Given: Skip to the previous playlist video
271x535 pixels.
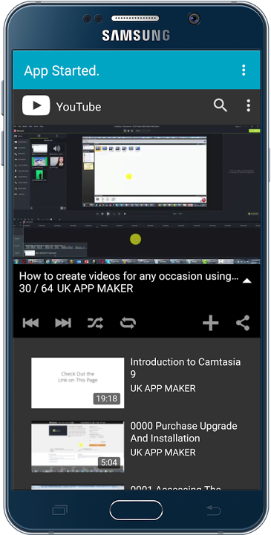Looking at the screenshot, I should pos(30,323).
